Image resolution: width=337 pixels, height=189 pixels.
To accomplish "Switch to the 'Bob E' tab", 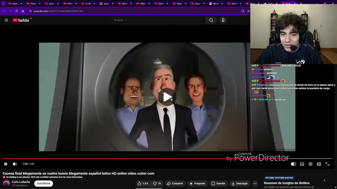I will [234, 4].
